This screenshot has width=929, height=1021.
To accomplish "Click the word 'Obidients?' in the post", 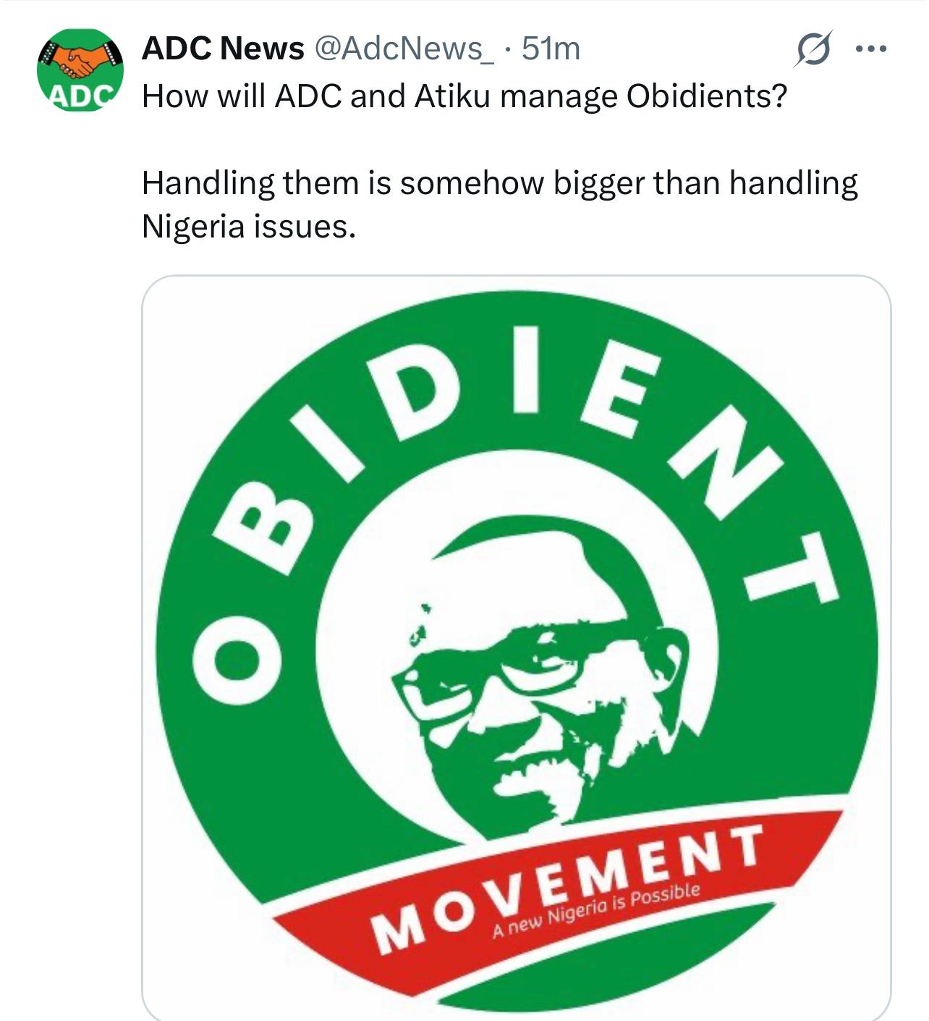I will (706, 96).
